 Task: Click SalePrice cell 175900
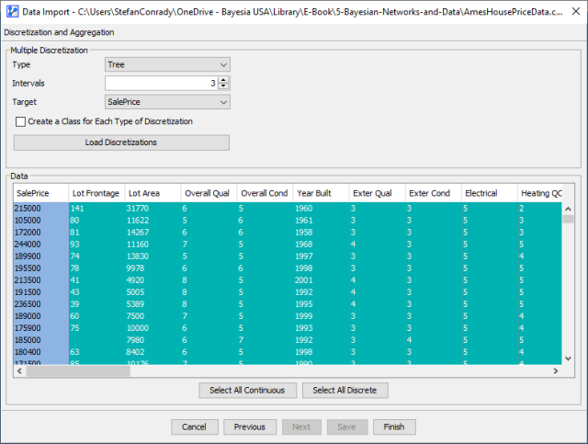(x=41, y=328)
